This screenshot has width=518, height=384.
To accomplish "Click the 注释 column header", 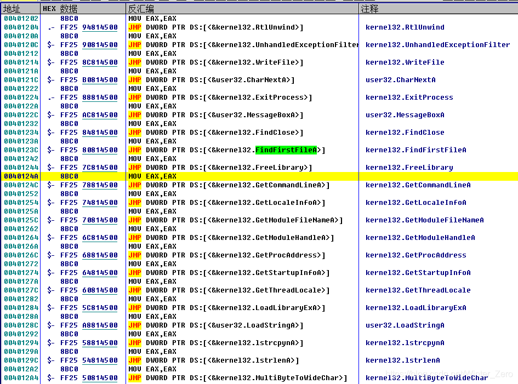I will pyautogui.click(x=438, y=9).
